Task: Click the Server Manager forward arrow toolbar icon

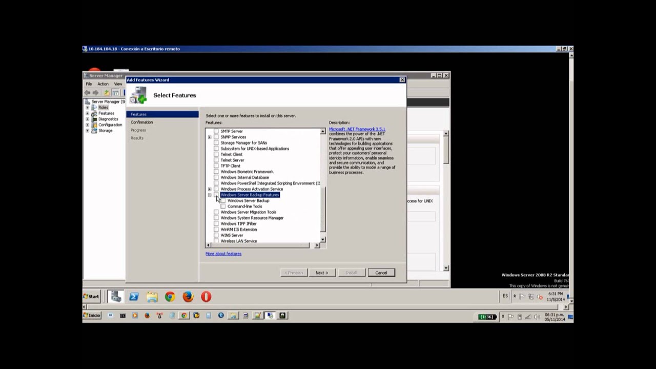Action: tap(95, 93)
